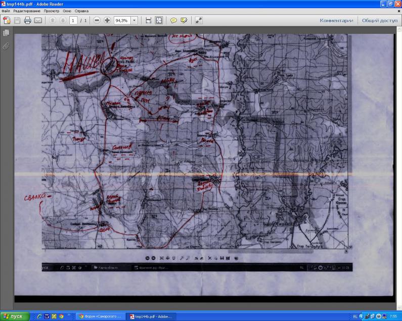Screen dimensions: 402x321
Task: Toggle the scrolling fit-to-width mode
Action: (148, 20)
